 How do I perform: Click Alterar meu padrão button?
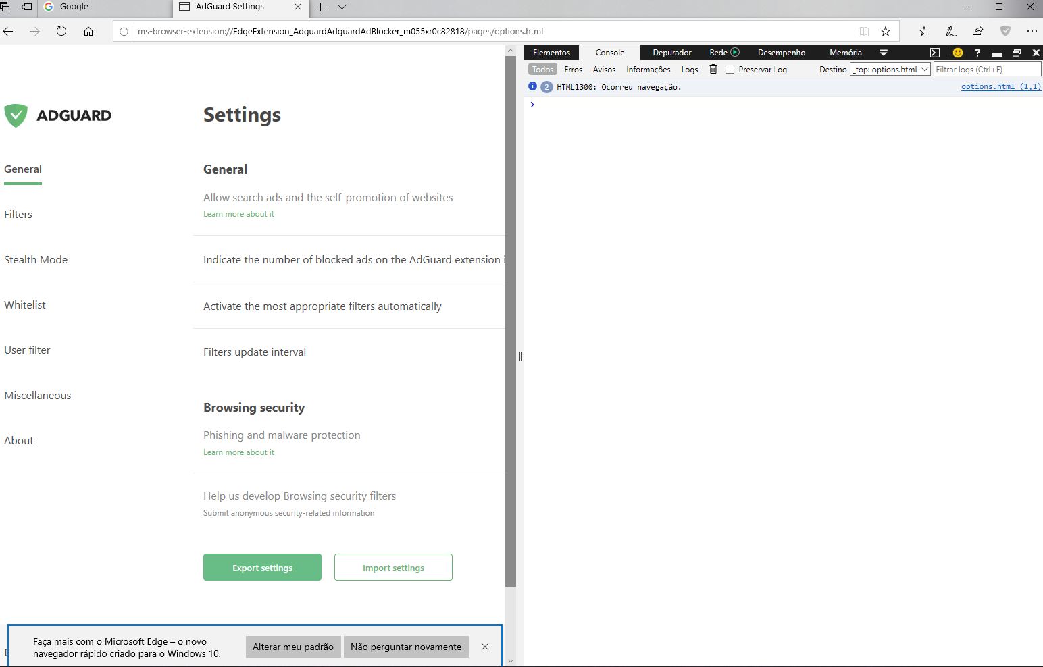pyautogui.click(x=293, y=647)
